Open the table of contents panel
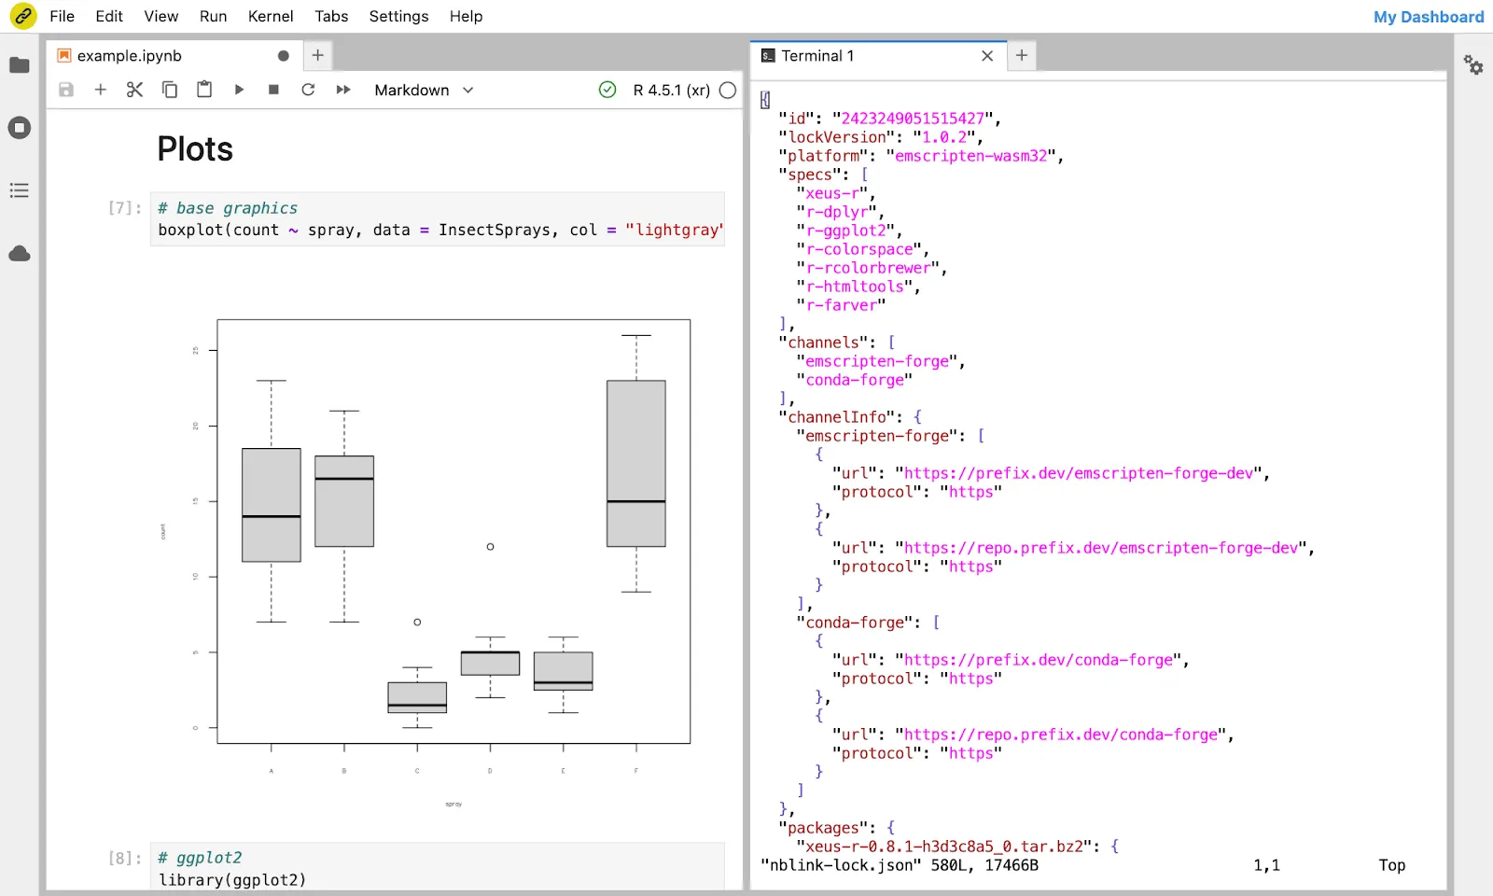This screenshot has height=896, width=1493. [x=20, y=190]
